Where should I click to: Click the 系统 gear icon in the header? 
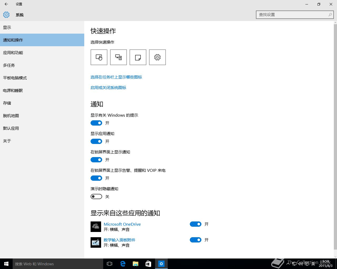[x=6, y=15]
